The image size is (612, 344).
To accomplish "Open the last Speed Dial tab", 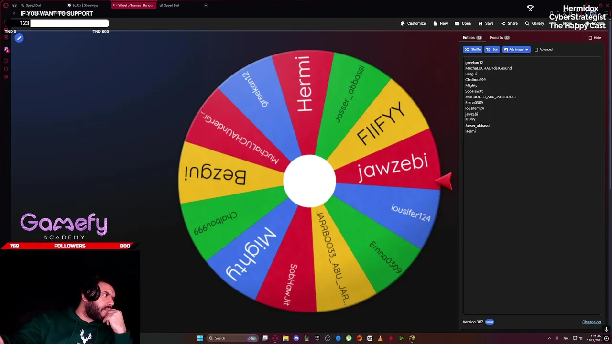I will [x=169, y=5].
